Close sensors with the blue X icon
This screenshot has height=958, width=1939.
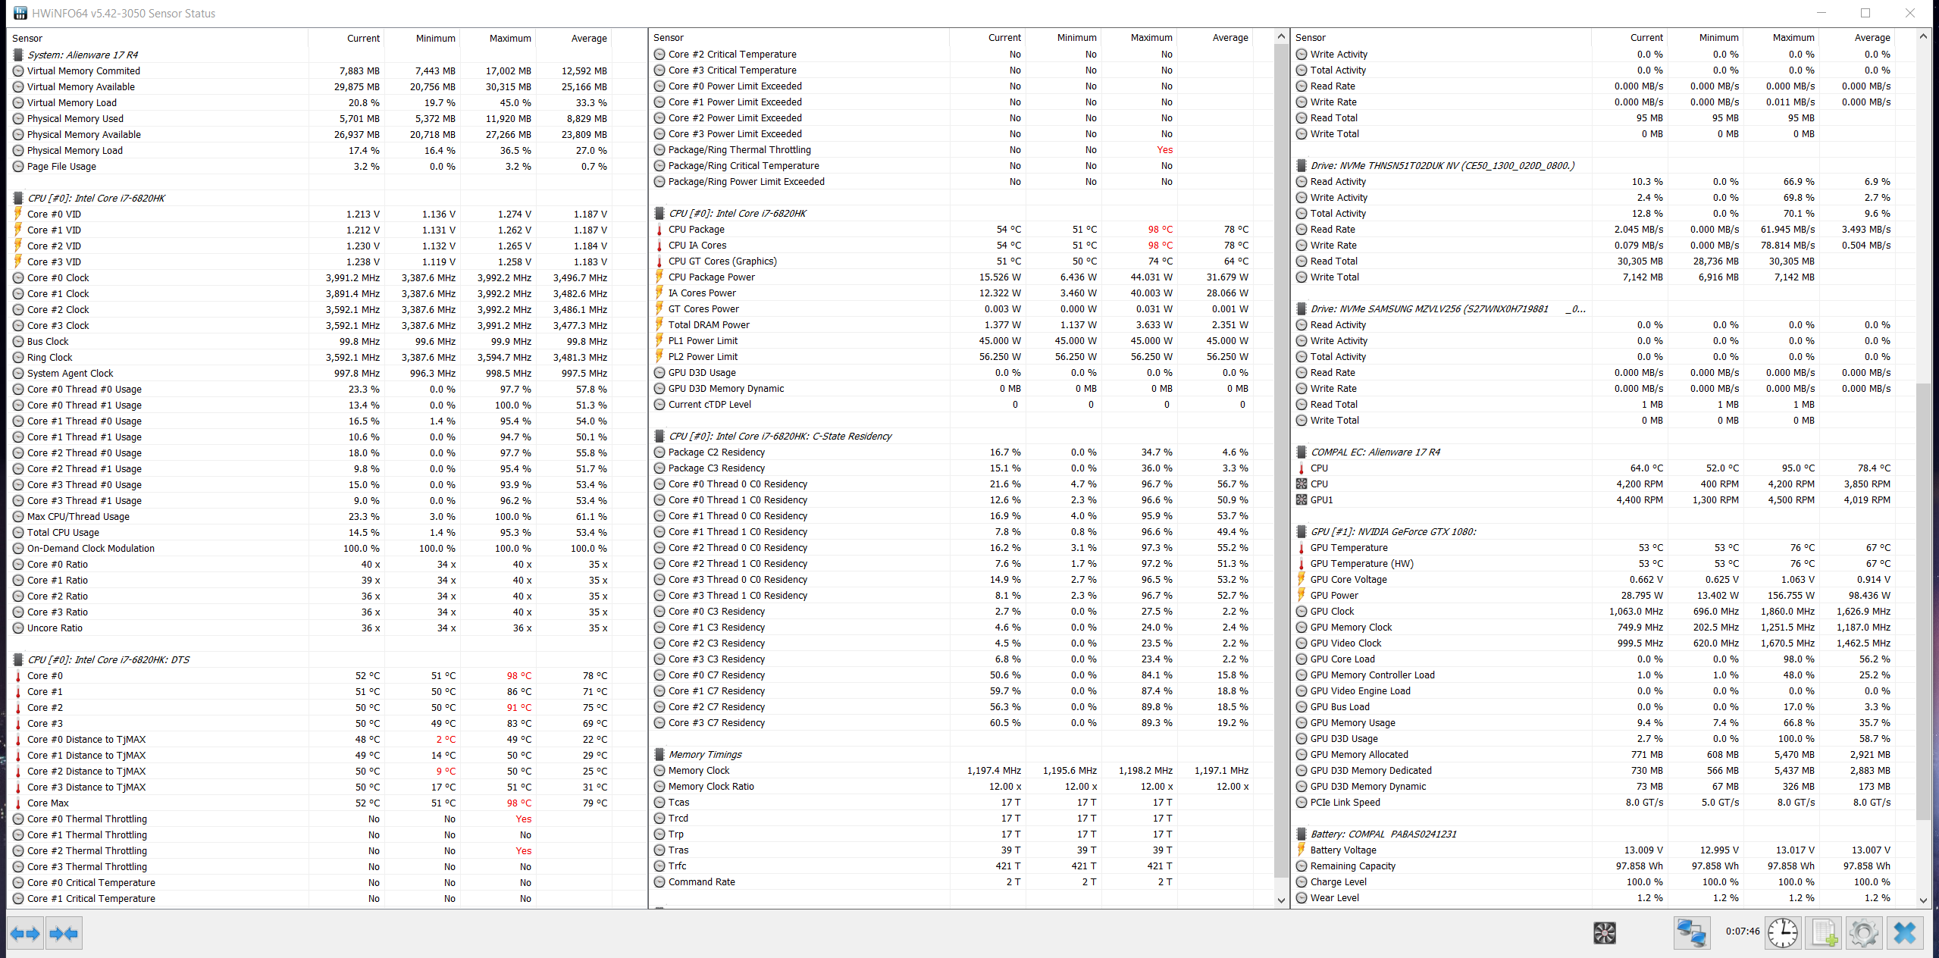1905,933
